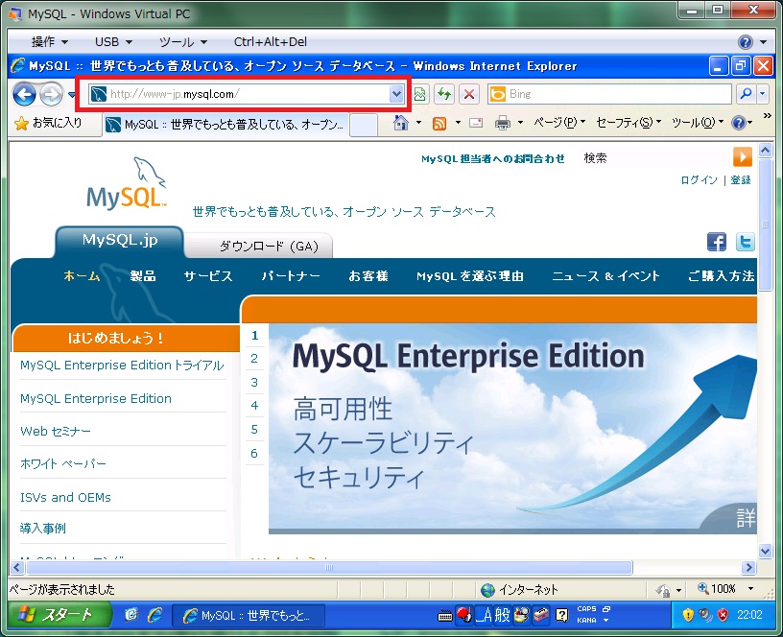Expand the address bar history dropdown

pos(396,94)
